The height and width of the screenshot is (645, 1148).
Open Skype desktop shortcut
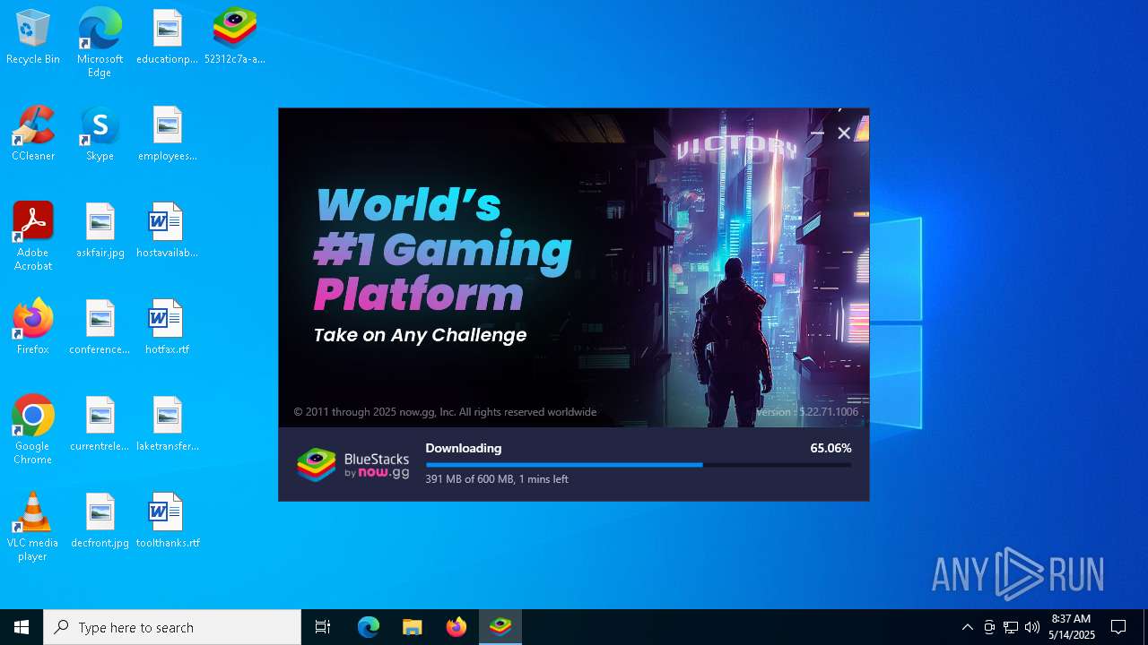(x=100, y=134)
